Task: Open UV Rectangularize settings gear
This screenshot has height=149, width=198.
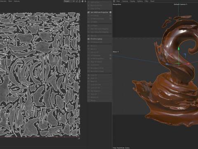Action: (111, 58)
